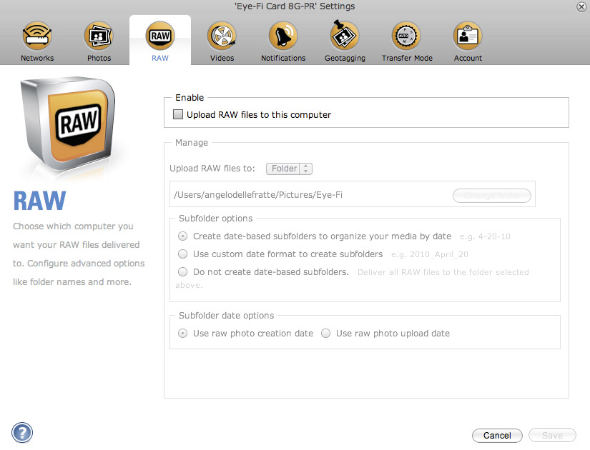
Task: Select Use custom date format option
Action: point(182,254)
